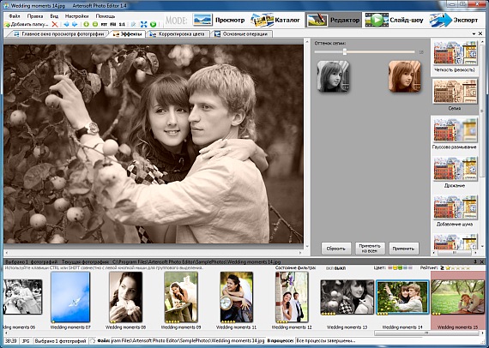Select the grayscale portrait preview
This screenshot has width=489, height=348.
333,76
